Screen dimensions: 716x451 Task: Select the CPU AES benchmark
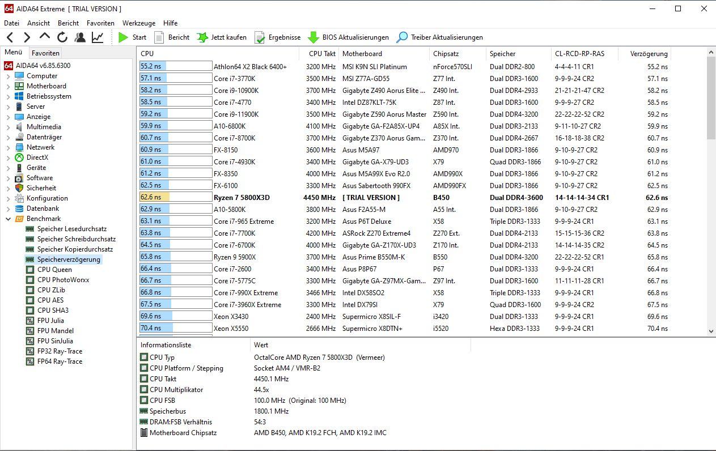click(x=50, y=300)
